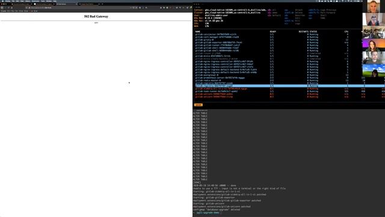
Task: Click the terminal prompt pg11-upgrade-demo
Action: [x=208, y=213]
